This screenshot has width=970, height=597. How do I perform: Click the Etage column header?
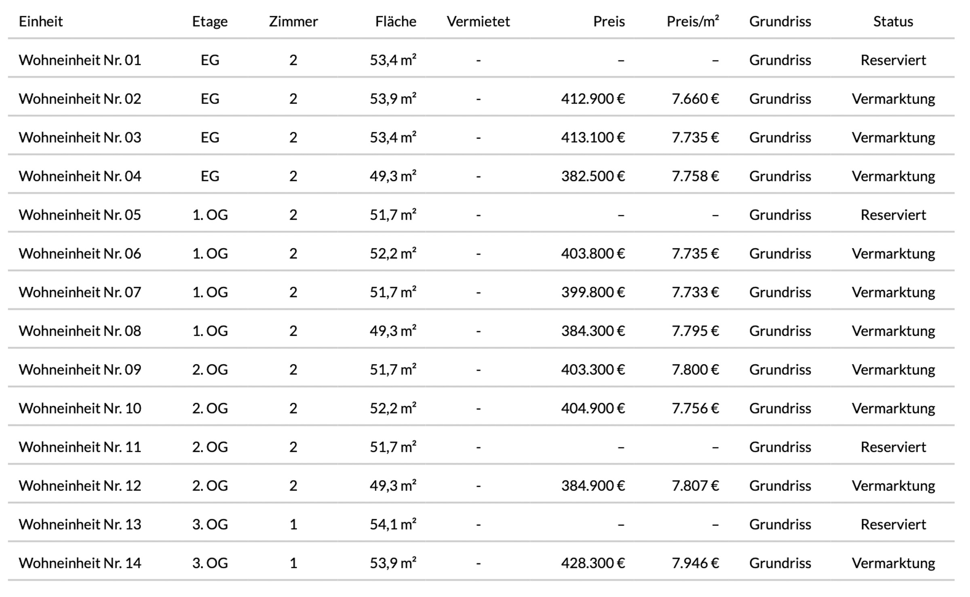[210, 21]
